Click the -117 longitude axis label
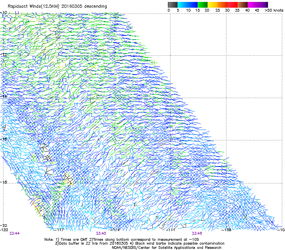The image size is (285, 250). click(59, 230)
